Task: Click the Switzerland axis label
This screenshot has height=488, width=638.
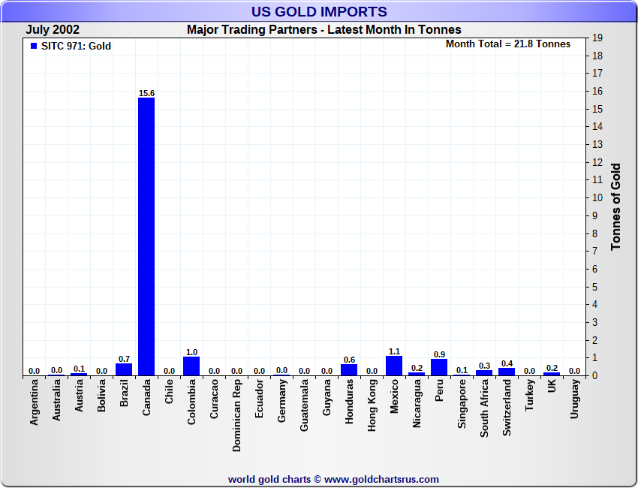Action: pos(507,408)
